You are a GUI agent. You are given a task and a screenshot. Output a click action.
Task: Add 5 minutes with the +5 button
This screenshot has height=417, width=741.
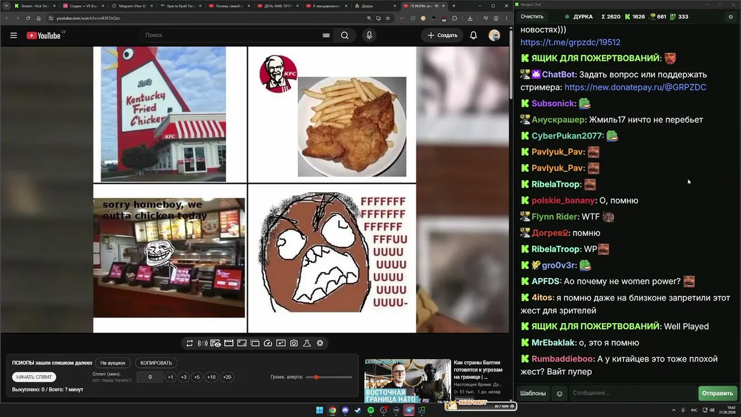point(197,377)
